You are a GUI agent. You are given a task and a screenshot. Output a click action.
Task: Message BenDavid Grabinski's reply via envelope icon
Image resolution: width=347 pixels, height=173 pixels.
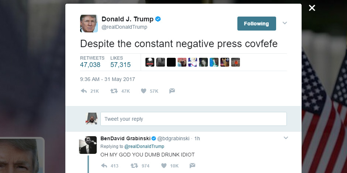(192, 166)
